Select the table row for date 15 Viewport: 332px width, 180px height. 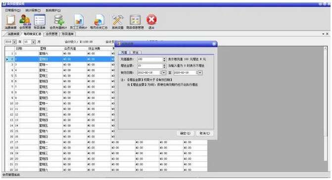(60, 131)
